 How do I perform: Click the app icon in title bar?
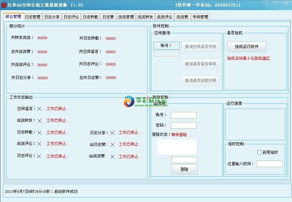click(4, 5)
